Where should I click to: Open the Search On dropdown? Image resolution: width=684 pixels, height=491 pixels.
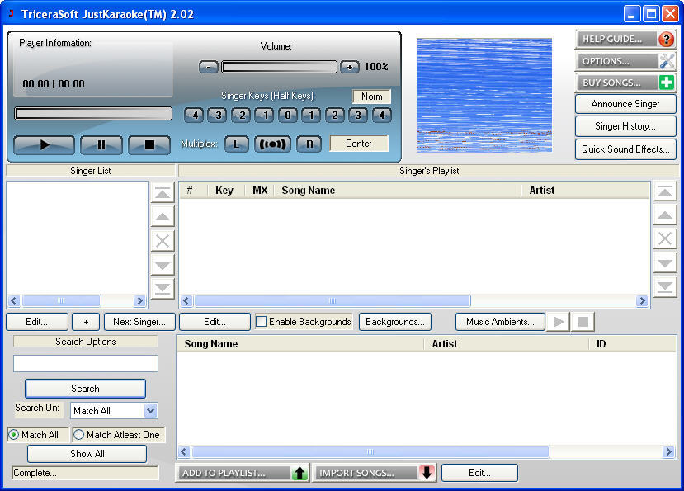(x=150, y=410)
